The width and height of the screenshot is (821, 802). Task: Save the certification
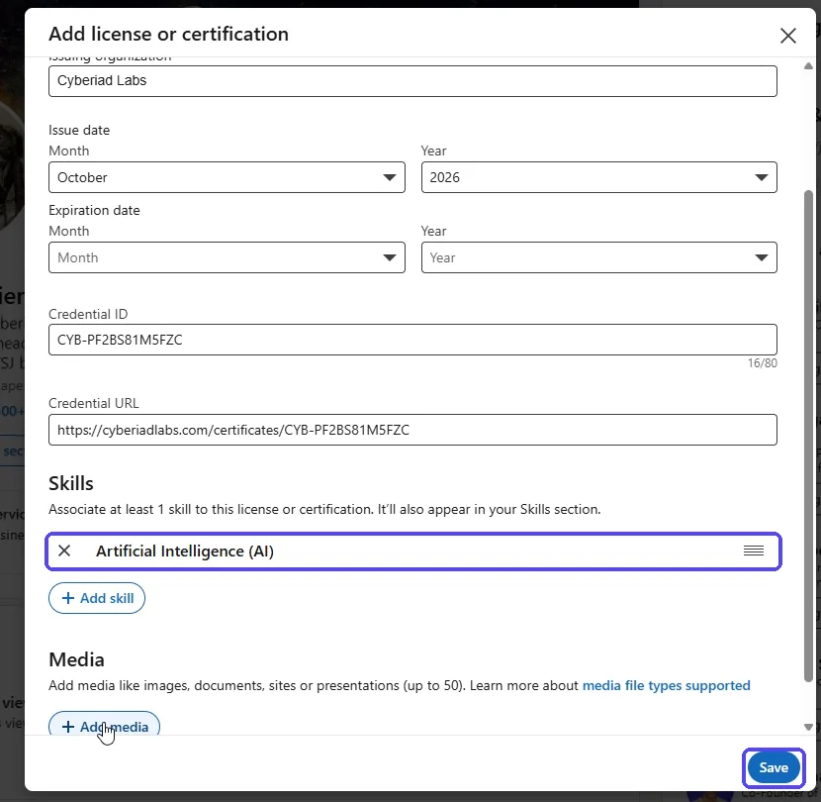[774, 768]
